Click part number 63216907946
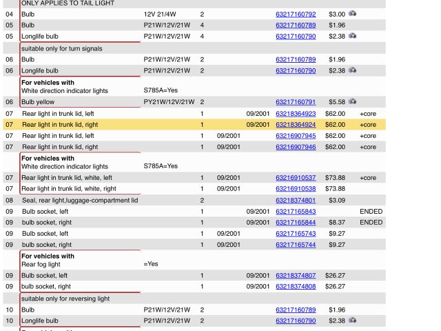The image size is (441, 331). pos(296,147)
